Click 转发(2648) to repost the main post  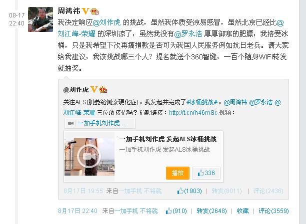[211, 211]
